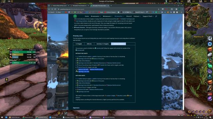Click the blue swirl ability icon on right bar
The height and width of the screenshot is (119, 213).
tap(210, 44)
